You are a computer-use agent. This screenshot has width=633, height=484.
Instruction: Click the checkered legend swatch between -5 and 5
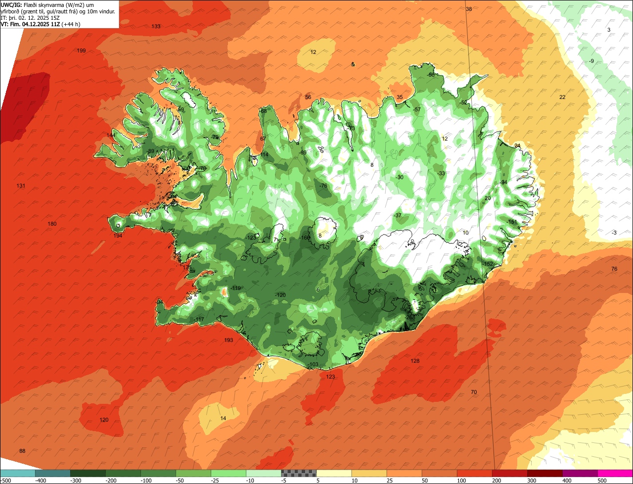[299, 473]
